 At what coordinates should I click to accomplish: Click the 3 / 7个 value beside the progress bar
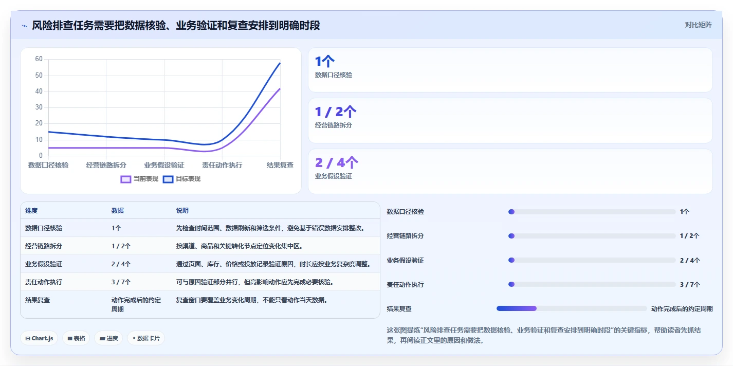click(x=690, y=284)
